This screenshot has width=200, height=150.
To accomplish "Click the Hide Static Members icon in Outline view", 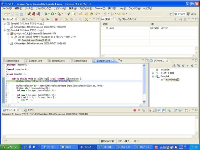I will pyautogui.click(x=183, y=66).
